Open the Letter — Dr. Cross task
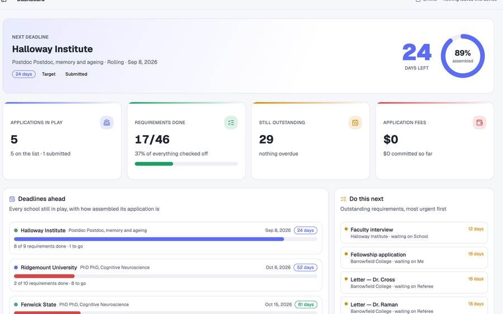This screenshot has height=314, width=503. 414,283
